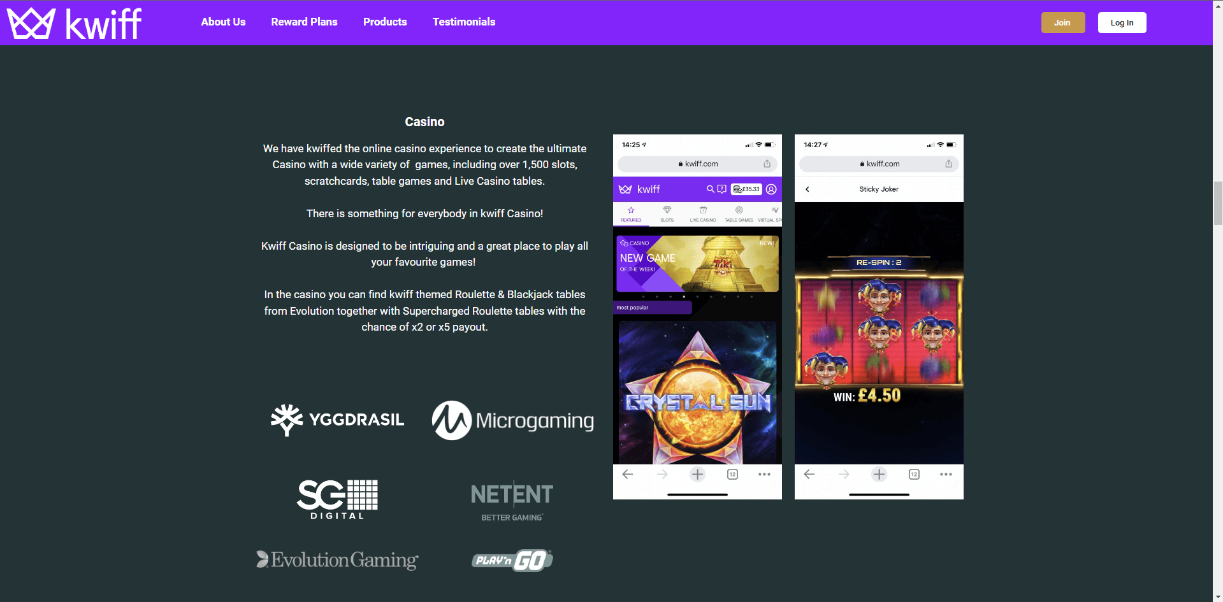Click the £35.33 balance badge
Screen dimensions: 1223x602
[746, 189]
